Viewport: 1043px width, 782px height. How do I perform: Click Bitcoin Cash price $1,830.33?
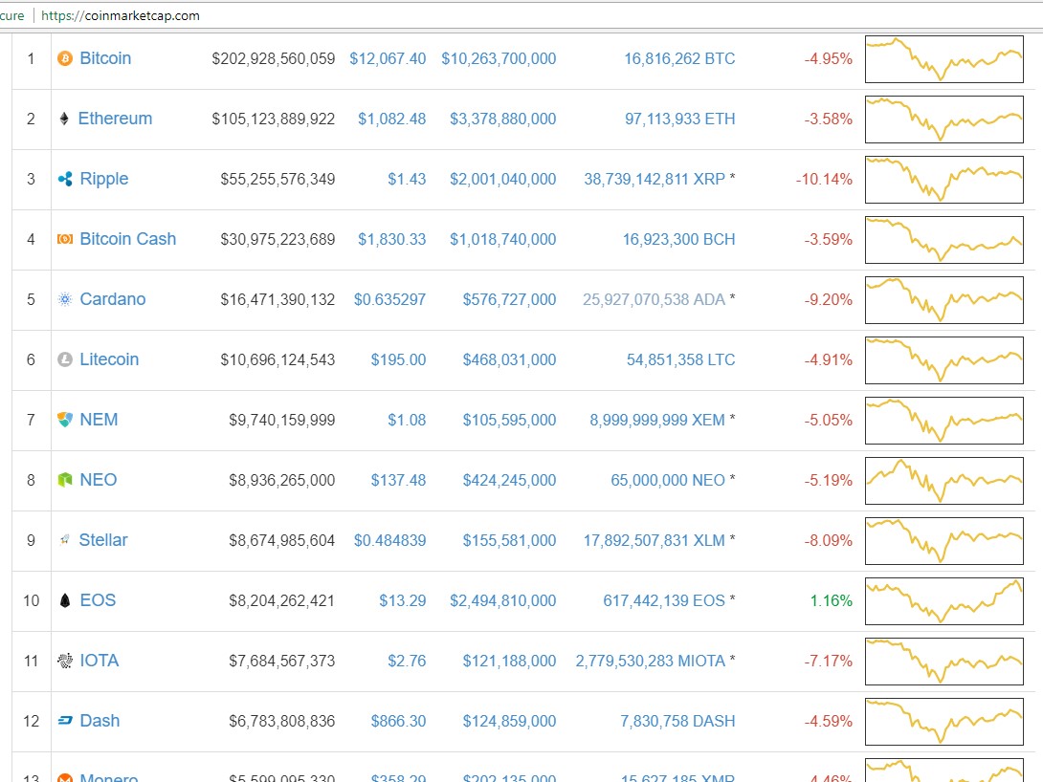(x=391, y=239)
